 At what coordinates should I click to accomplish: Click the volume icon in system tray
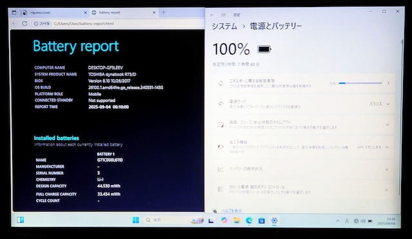(363, 221)
